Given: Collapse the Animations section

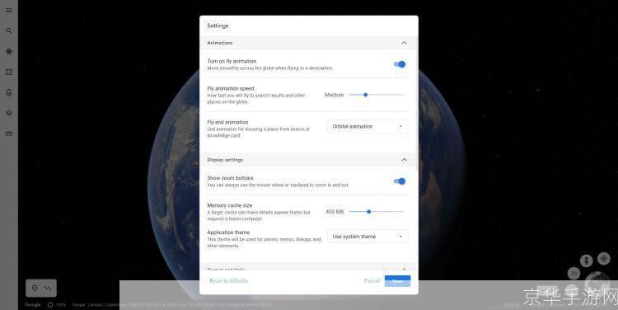Looking at the screenshot, I should click(x=404, y=43).
